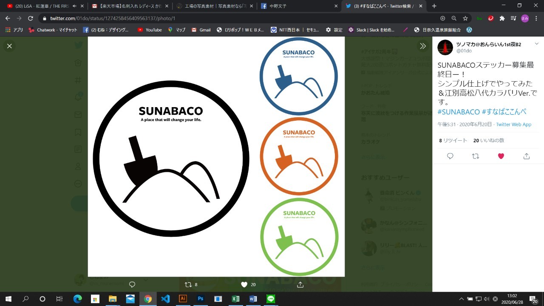Switch to the 工場の写真素材 tab
The image size is (544, 306).
[214, 6]
